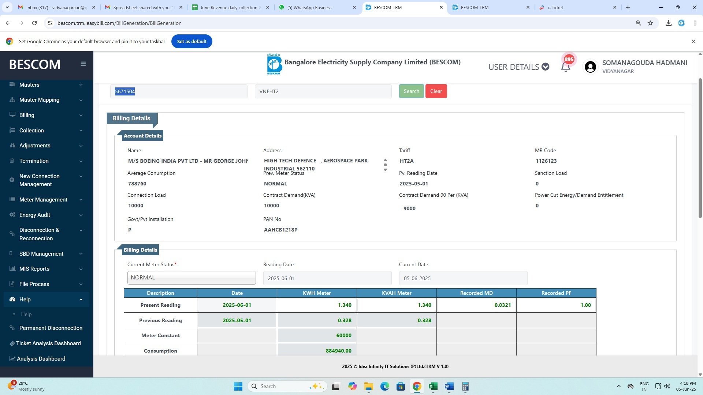Click the BESCOM logo in the header
This screenshot has height=395, width=703.
tap(274, 64)
